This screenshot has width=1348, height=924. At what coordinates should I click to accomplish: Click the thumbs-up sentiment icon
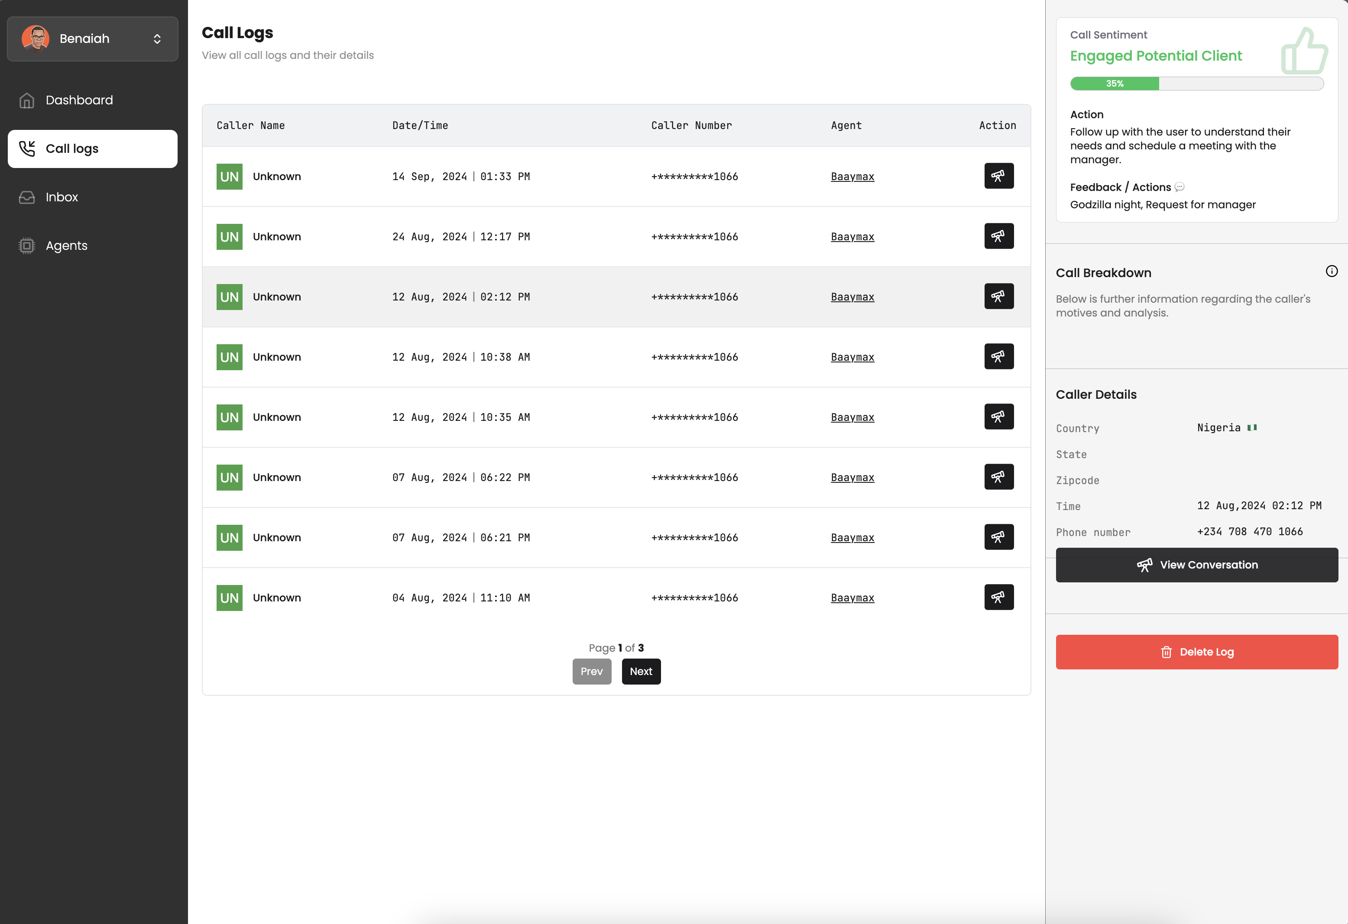pyautogui.click(x=1304, y=52)
